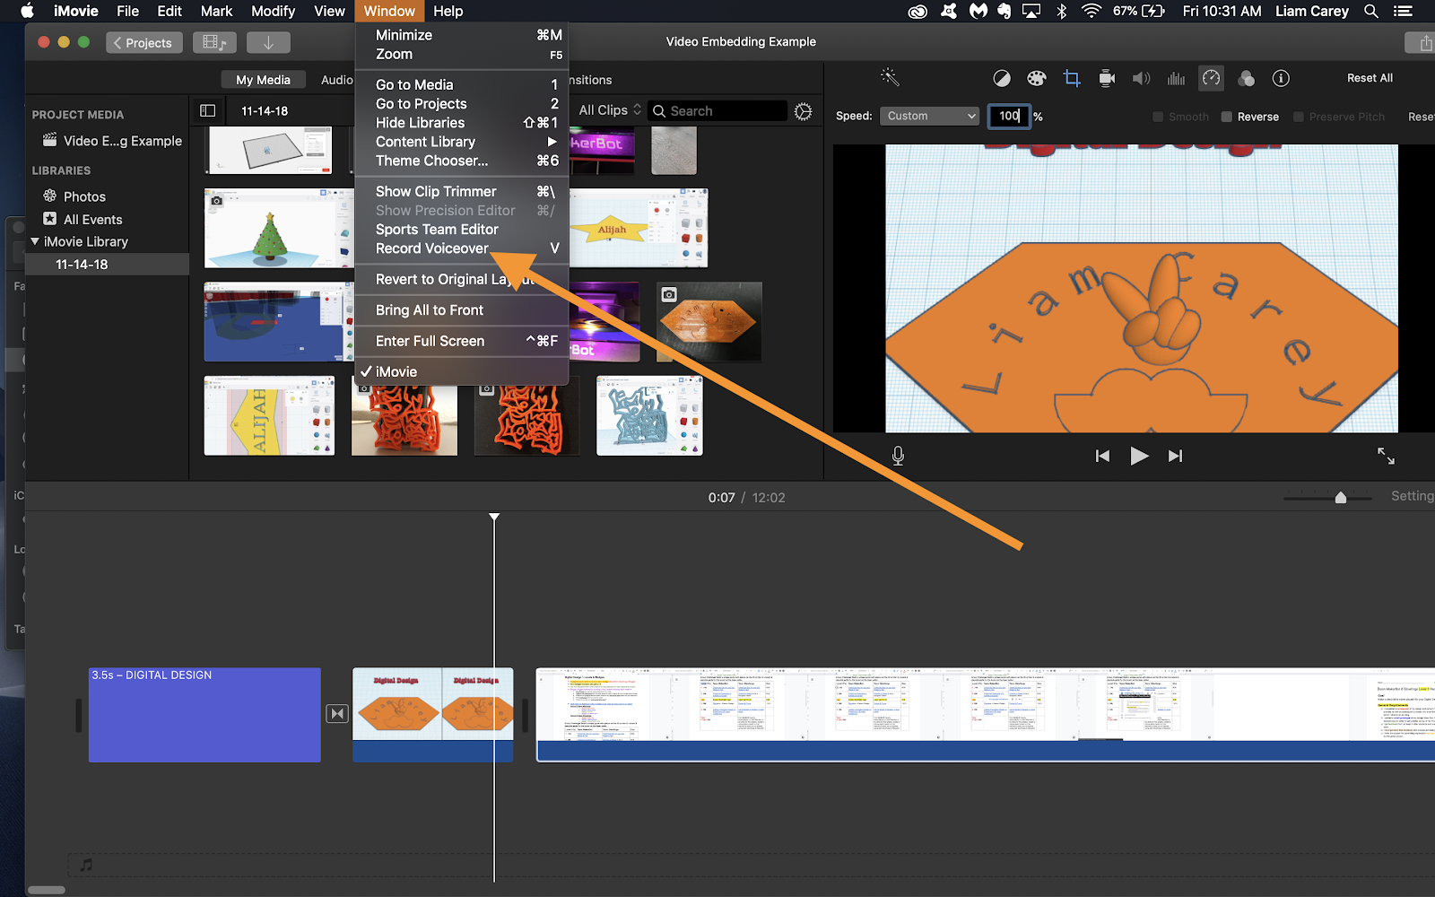This screenshot has width=1435, height=897.
Task: Open the media and audio browser toggle
Action: pos(214,42)
